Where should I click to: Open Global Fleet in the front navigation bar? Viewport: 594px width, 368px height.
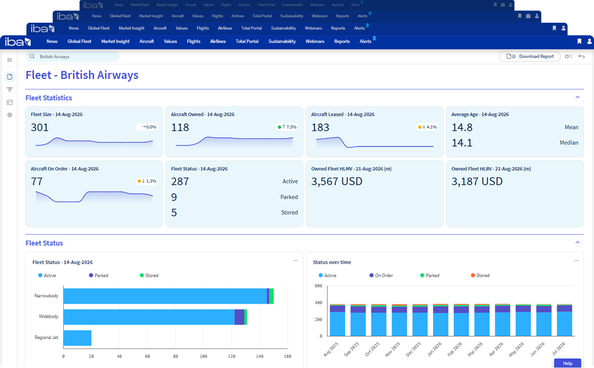click(79, 42)
